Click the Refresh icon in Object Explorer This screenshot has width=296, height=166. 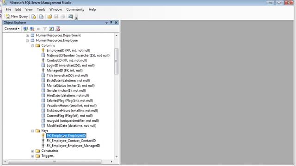51,29
